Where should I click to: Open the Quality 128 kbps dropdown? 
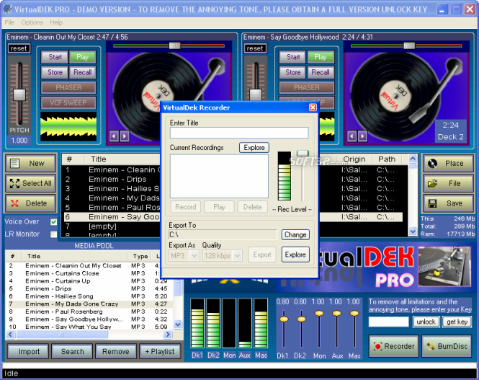pyautogui.click(x=238, y=255)
